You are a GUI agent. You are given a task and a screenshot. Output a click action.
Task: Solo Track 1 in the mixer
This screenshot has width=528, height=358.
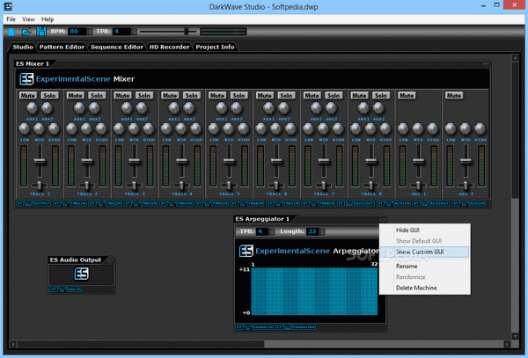point(49,96)
